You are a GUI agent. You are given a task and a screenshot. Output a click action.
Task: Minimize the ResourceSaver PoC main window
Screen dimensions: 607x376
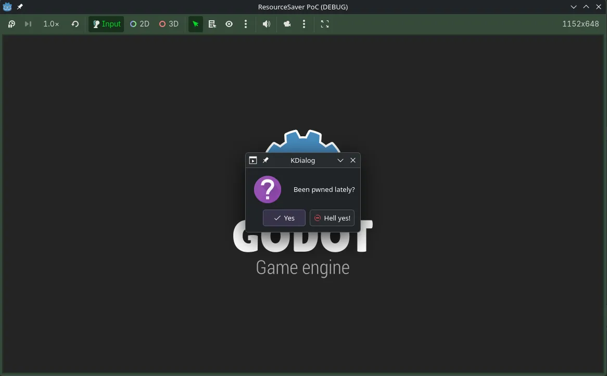573,7
